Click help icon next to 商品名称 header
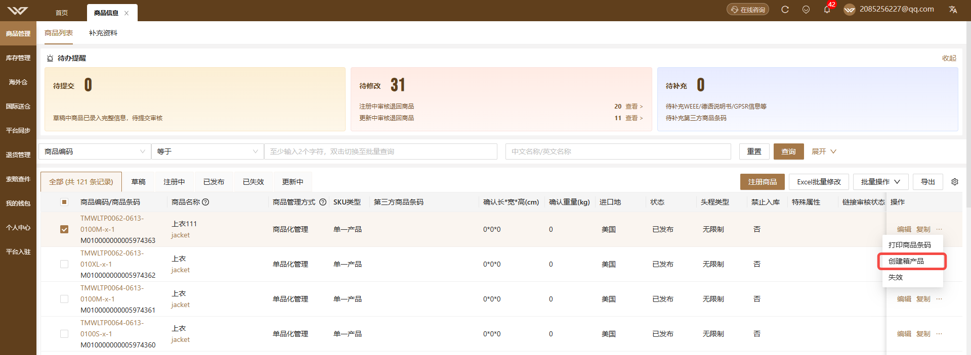 pyautogui.click(x=205, y=202)
